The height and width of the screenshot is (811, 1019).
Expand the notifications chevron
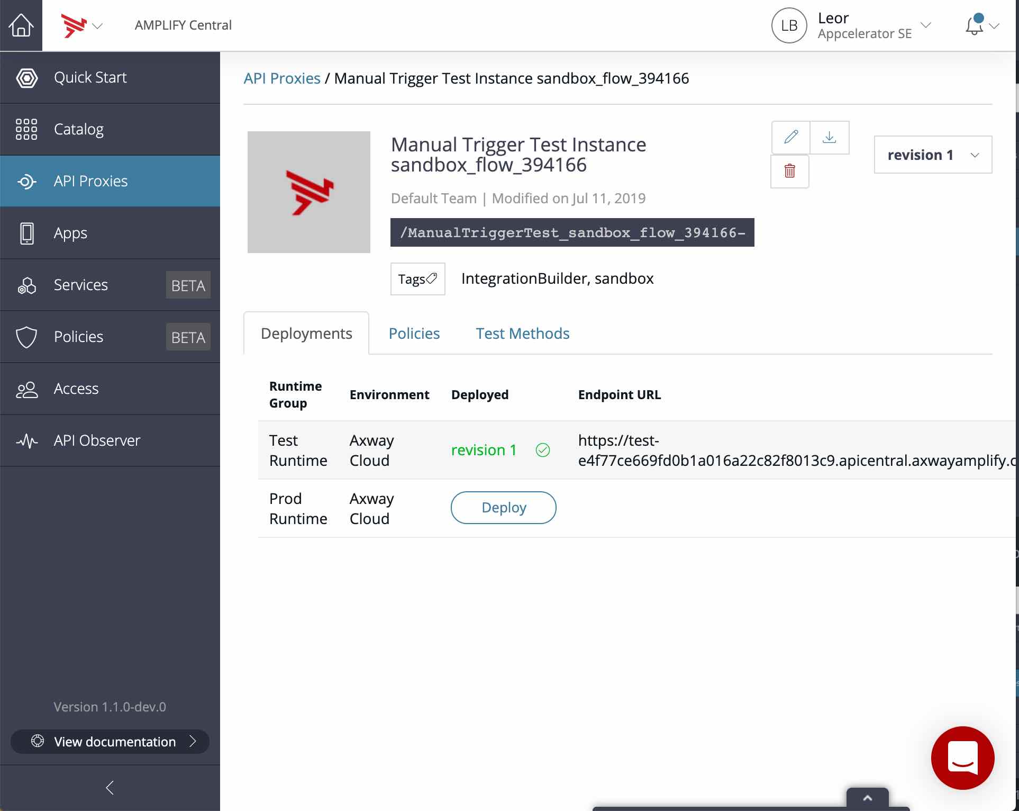(x=994, y=26)
